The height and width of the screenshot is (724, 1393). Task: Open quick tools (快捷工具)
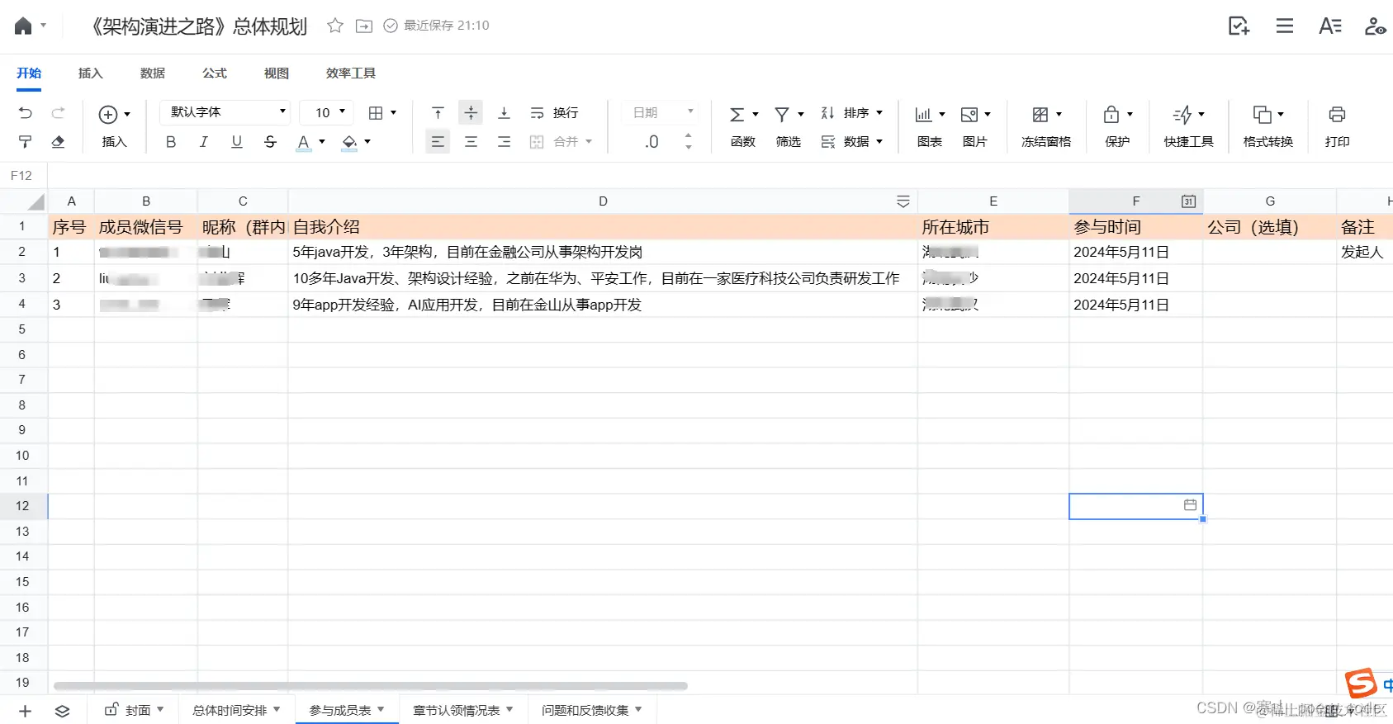[x=1189, y=126]
